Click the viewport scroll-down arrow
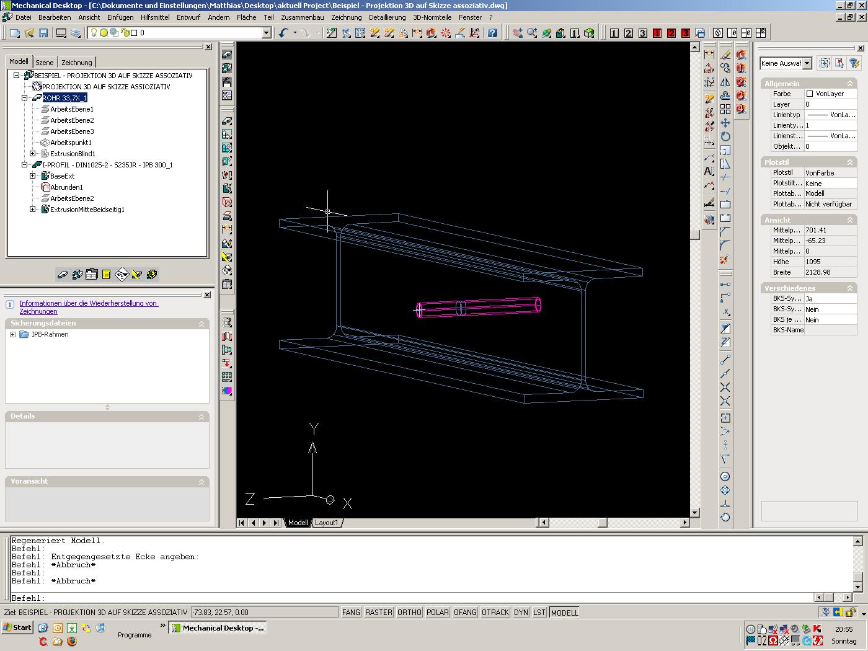 coord(695,513)
